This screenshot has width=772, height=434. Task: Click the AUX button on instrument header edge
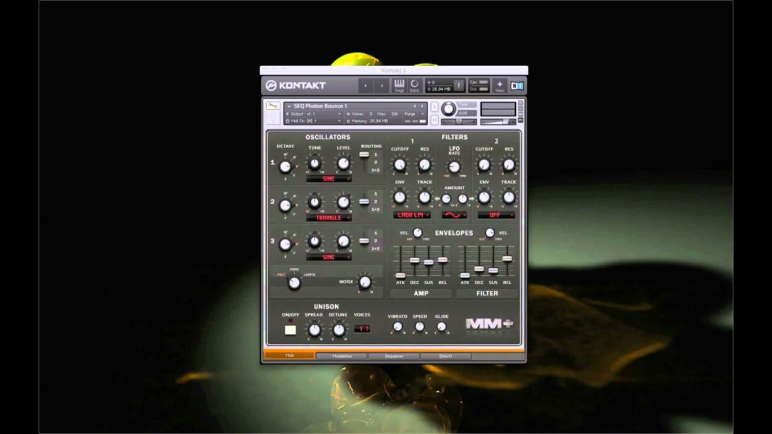520,115
